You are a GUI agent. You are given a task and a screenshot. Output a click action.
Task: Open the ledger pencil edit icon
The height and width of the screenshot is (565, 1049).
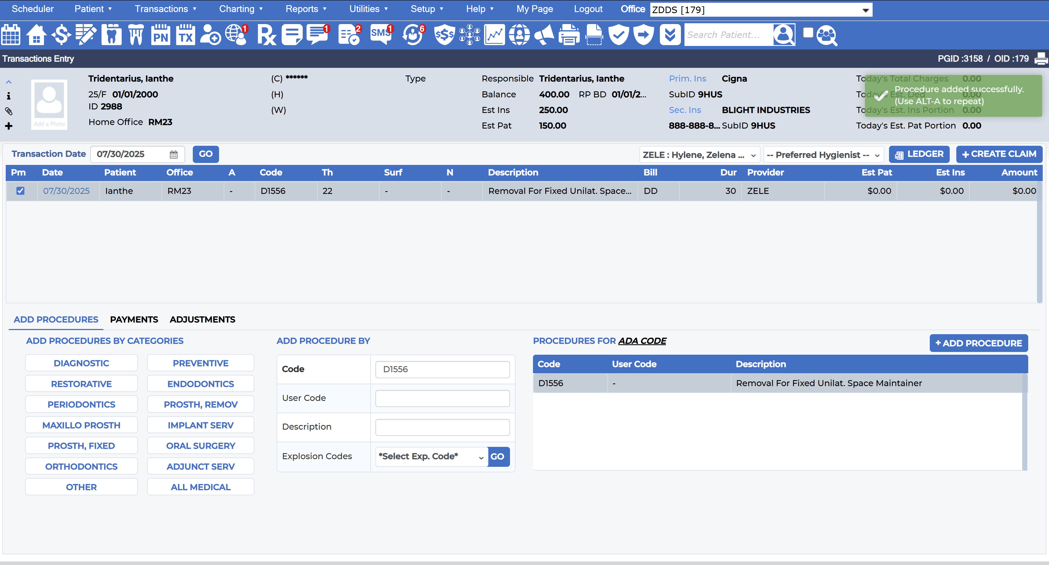[86, 35]
